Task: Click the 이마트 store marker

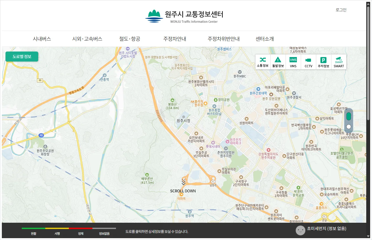Action: [181, 194]
